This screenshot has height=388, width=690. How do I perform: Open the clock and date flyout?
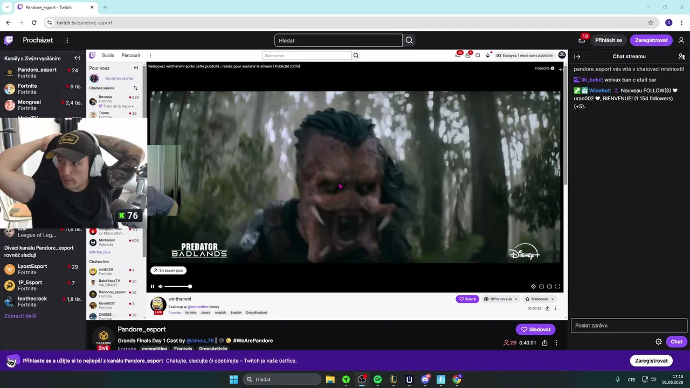[x=673, y=379]
